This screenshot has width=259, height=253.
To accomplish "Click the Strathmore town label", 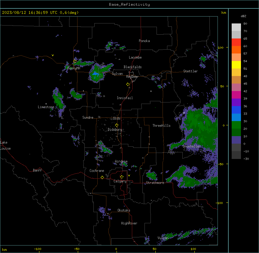I will point(155,183).
